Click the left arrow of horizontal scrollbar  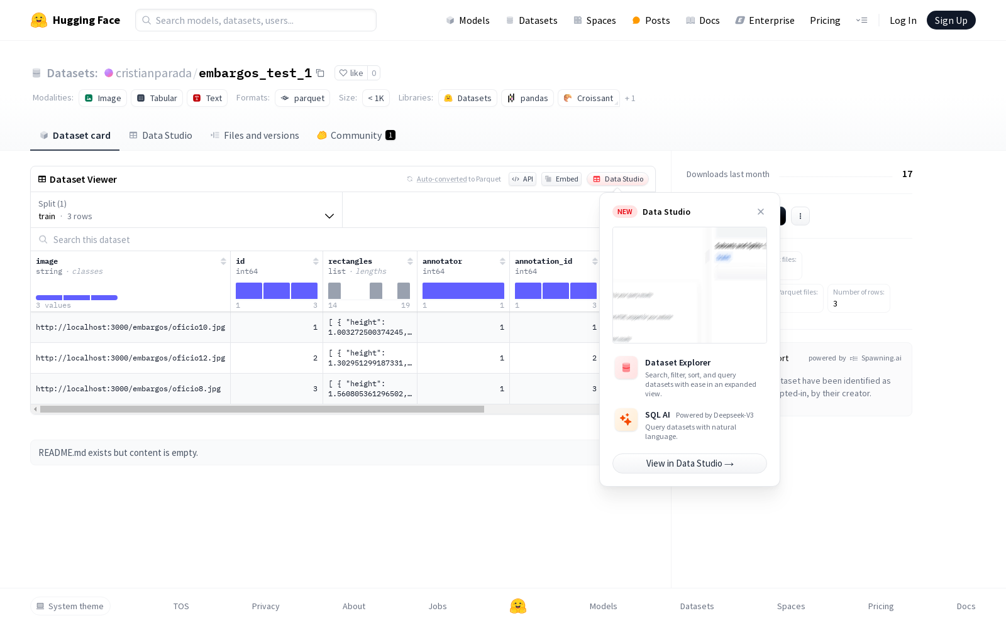click(35, 409)
